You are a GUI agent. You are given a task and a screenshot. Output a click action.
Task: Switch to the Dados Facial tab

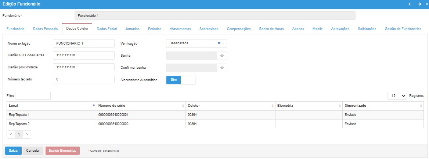tap(107, 29)
